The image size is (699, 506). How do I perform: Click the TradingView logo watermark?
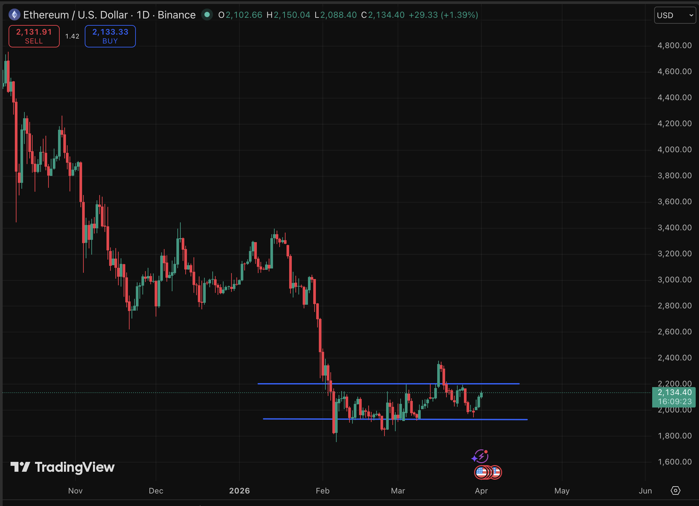pos(63,467)
